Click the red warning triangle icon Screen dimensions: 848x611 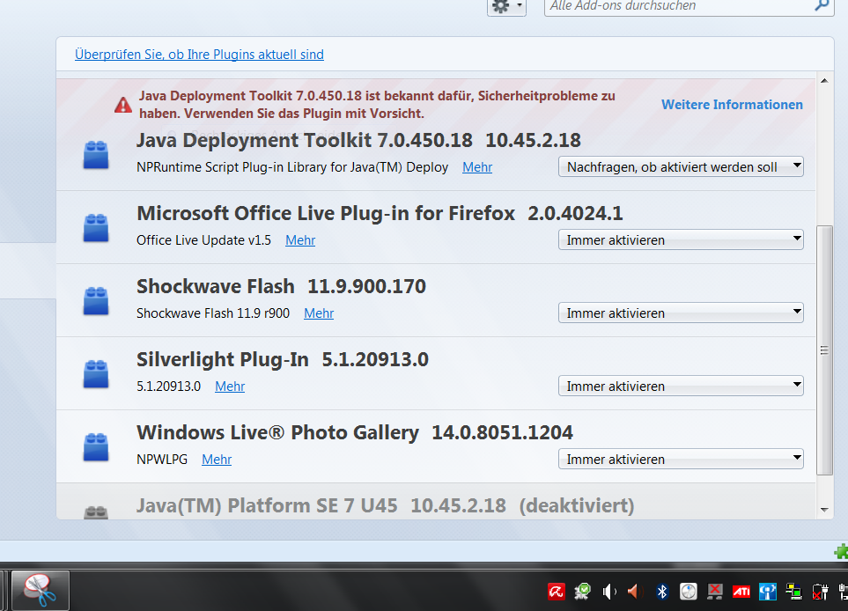[x=123, y=105]
